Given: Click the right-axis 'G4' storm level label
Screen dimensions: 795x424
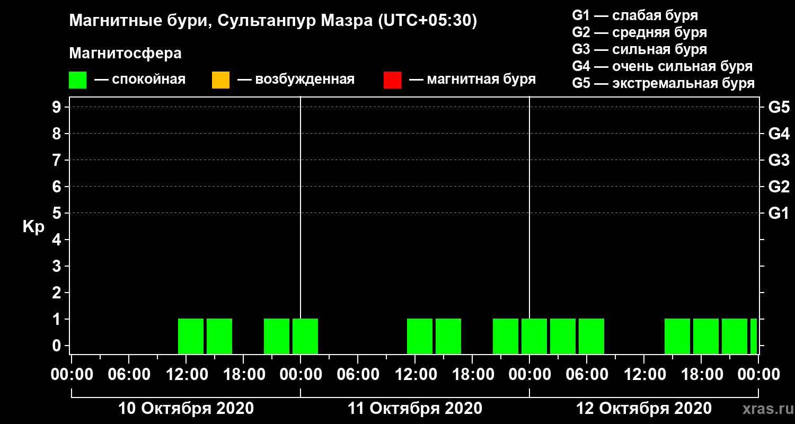Looking at the screenshot, I should [779, 134].
